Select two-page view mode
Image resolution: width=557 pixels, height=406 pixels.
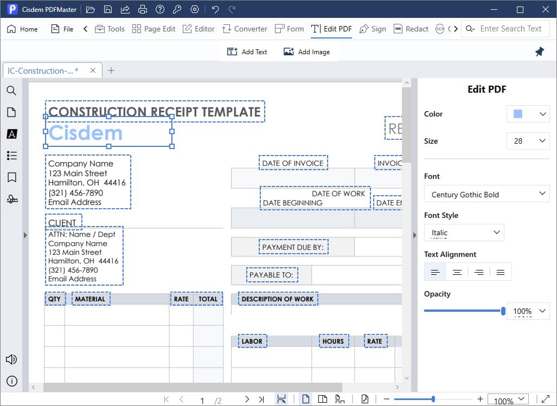pos(323,399)
